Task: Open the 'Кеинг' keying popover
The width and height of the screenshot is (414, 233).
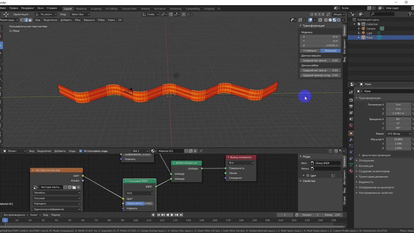Action: (35, 215)
